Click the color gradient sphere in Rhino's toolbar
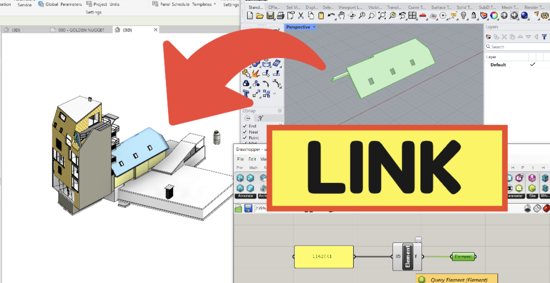Viewport: 550px width, 283px height. point(494,15)
